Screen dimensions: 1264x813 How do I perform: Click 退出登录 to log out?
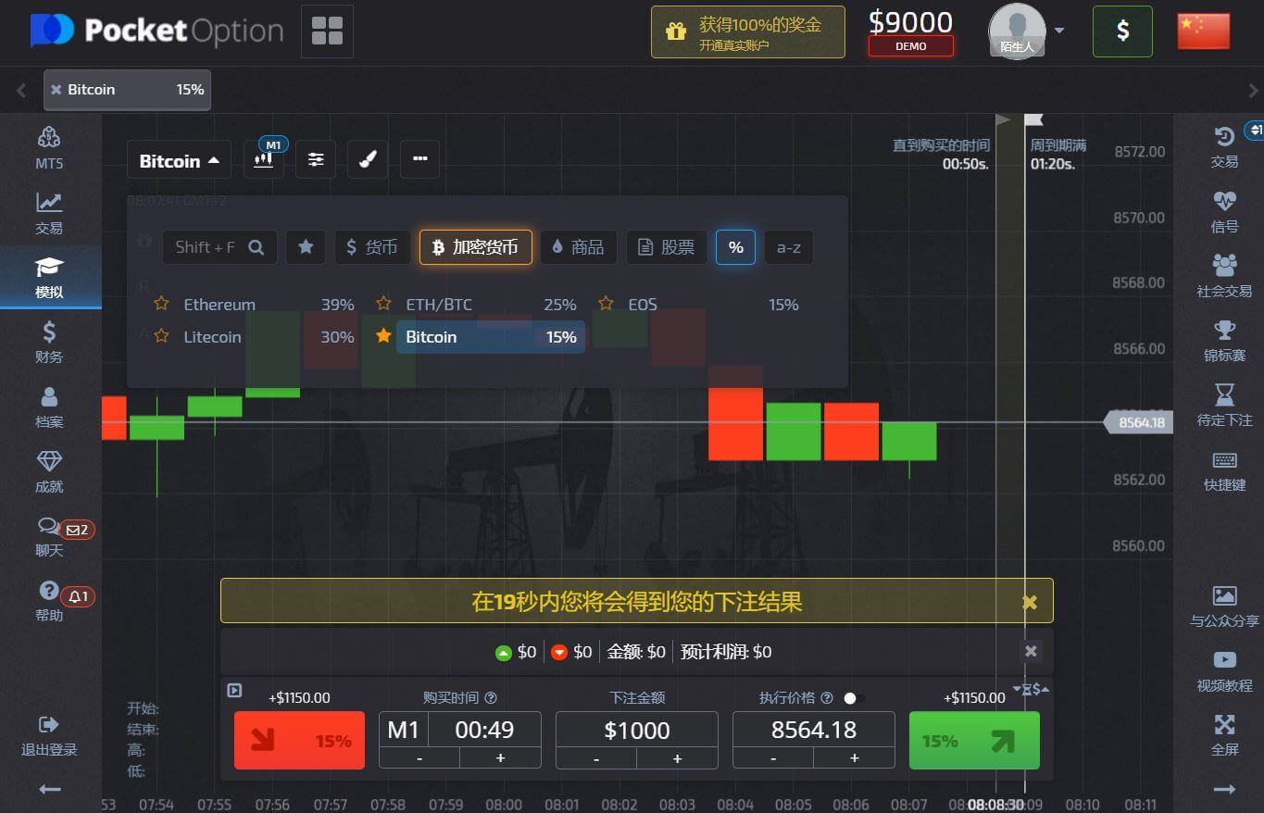pos(49,736)
